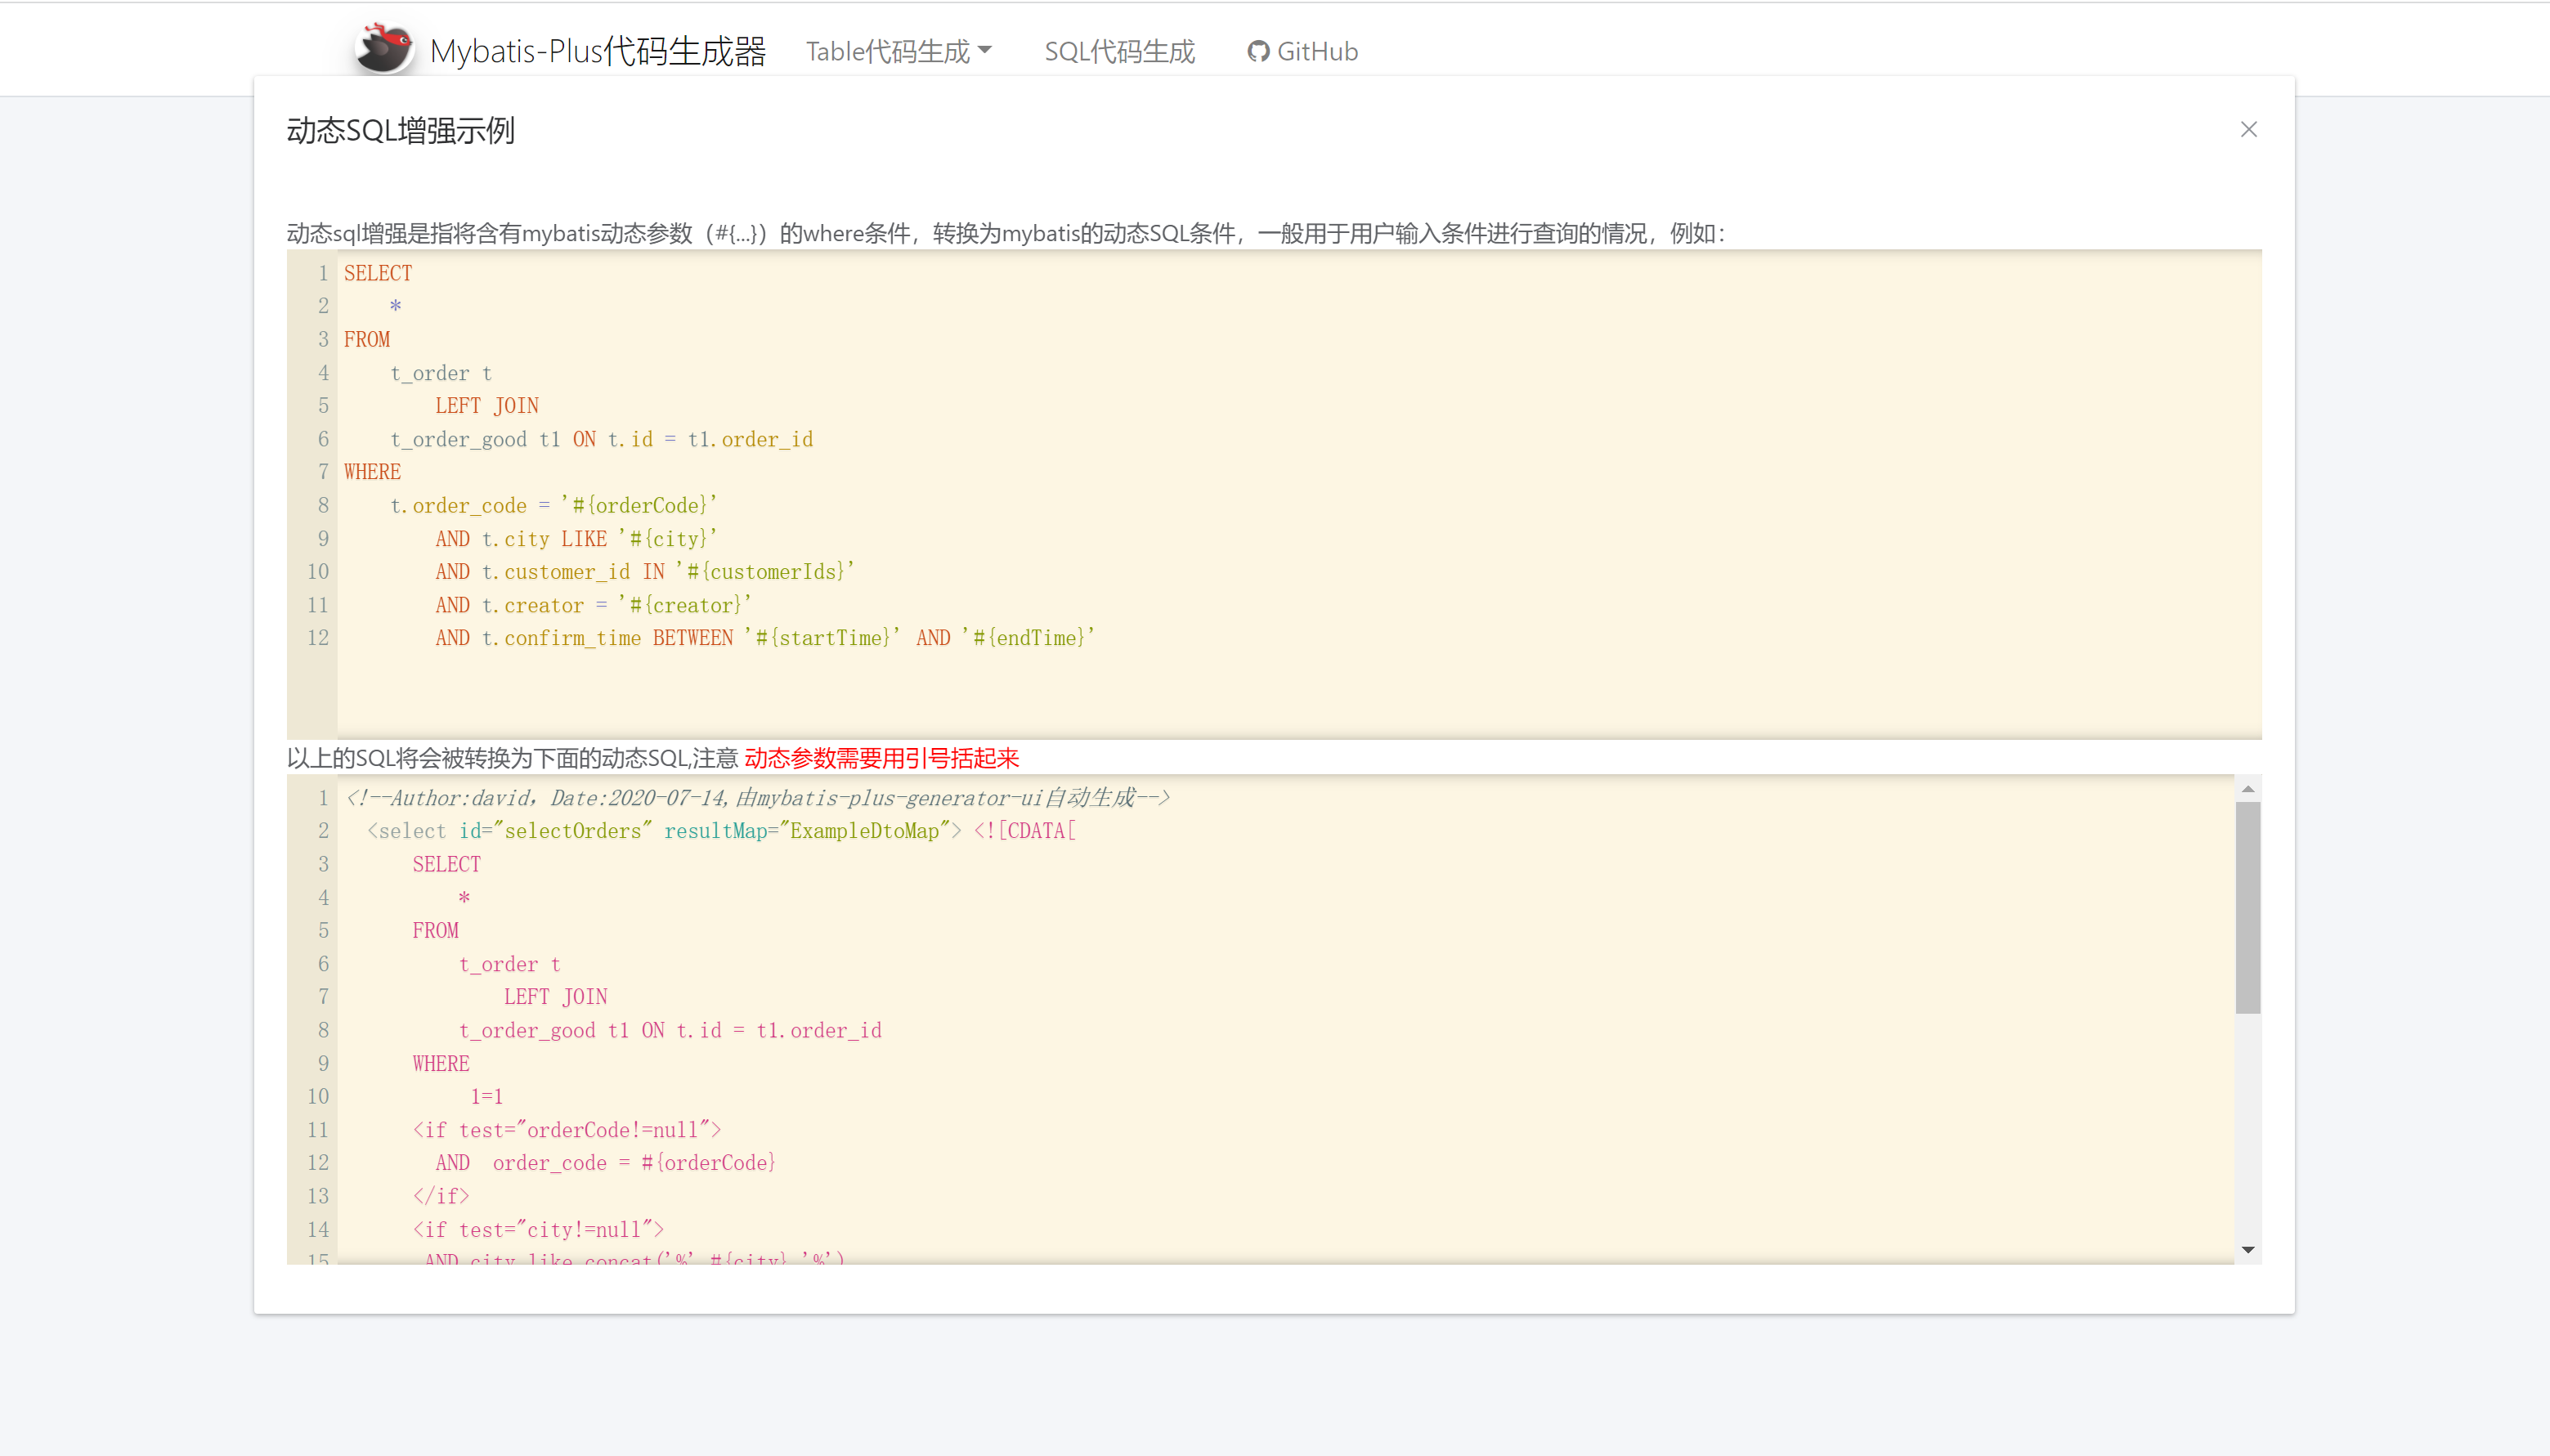
Task: Click the '#{customerIds}' parameter line
Action: click(765, 572)
